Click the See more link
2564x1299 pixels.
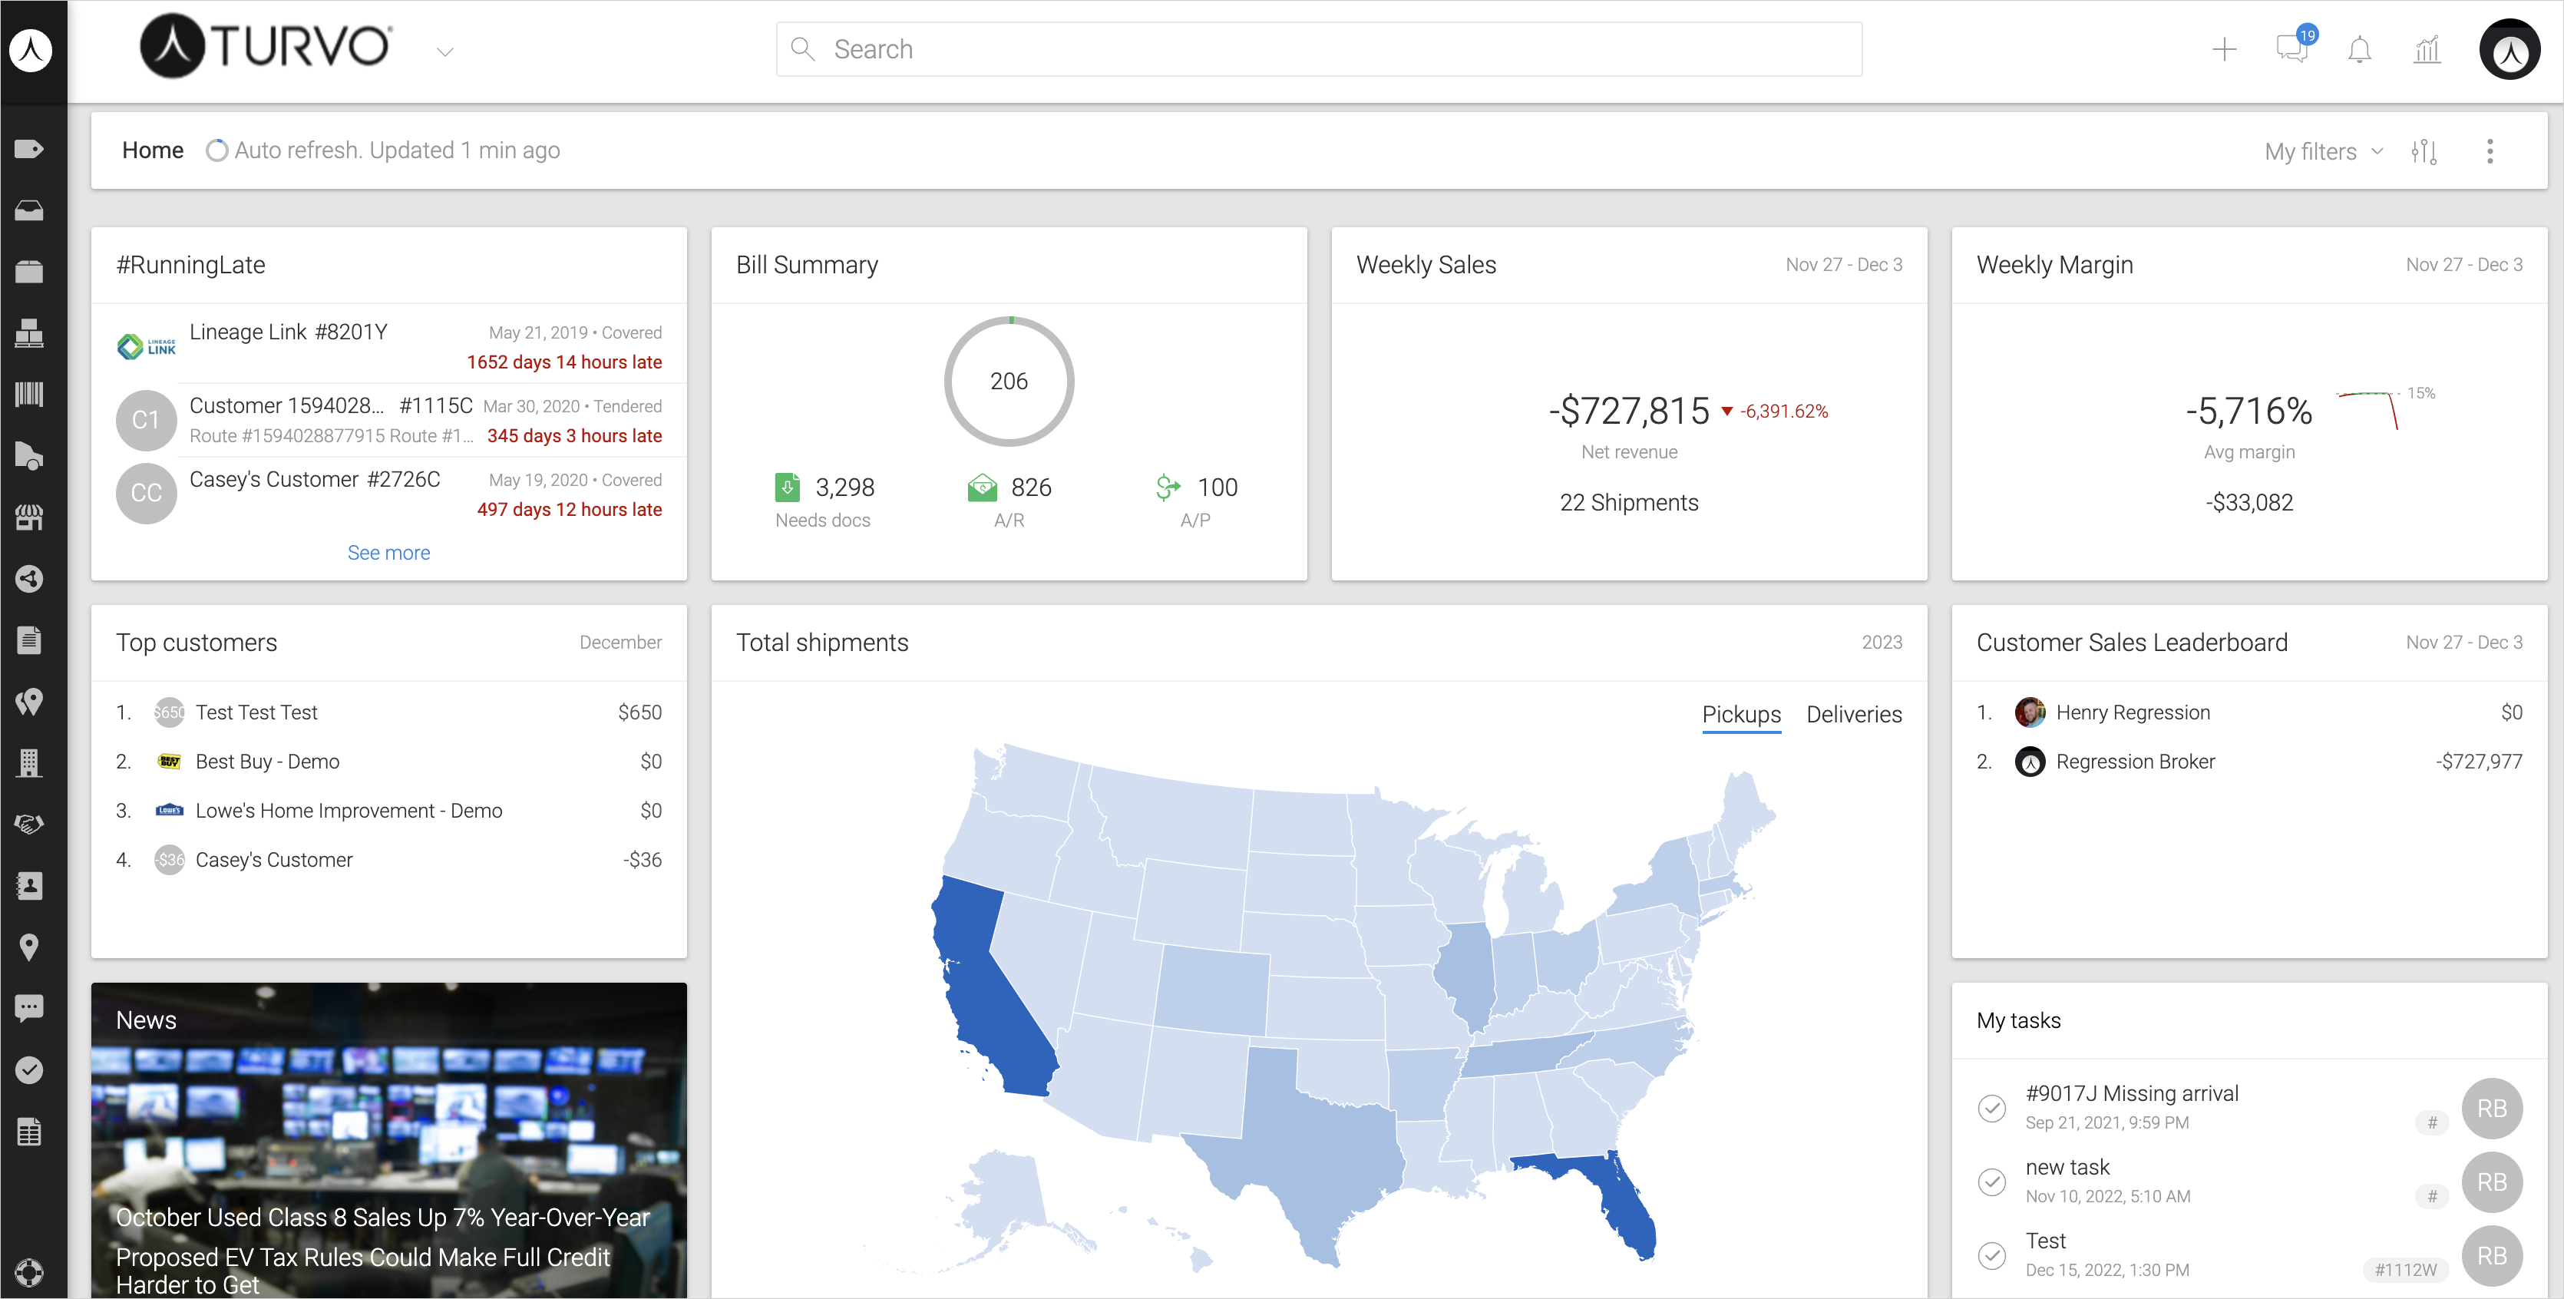click(388, 553)
